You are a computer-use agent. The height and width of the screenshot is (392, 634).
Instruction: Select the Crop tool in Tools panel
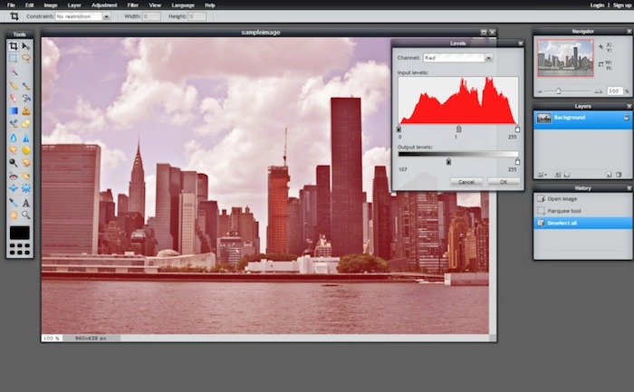tap(14, 46)
